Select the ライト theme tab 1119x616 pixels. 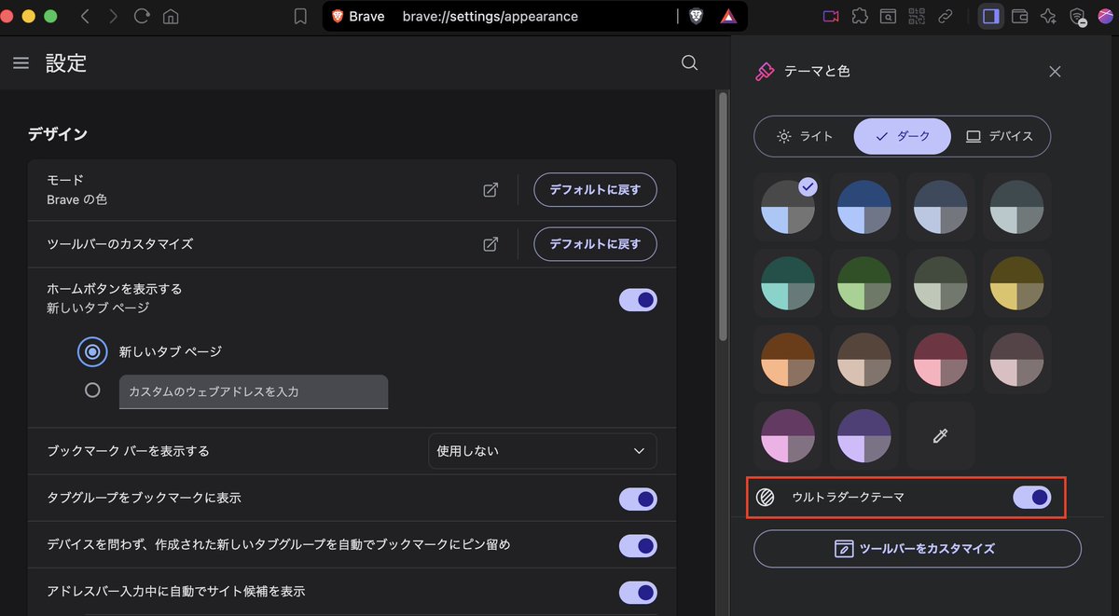click(803, 136)
